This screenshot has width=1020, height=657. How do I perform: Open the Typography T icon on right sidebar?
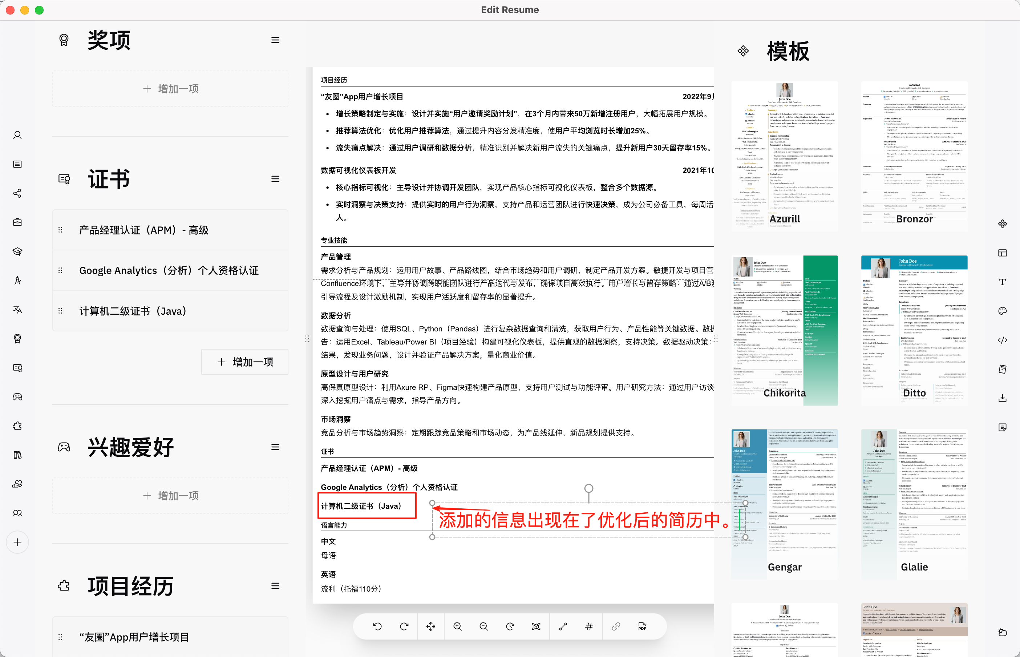tap(1003, 282)
